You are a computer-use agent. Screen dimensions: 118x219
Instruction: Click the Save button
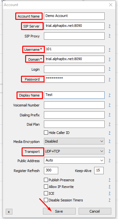point(59,211)
